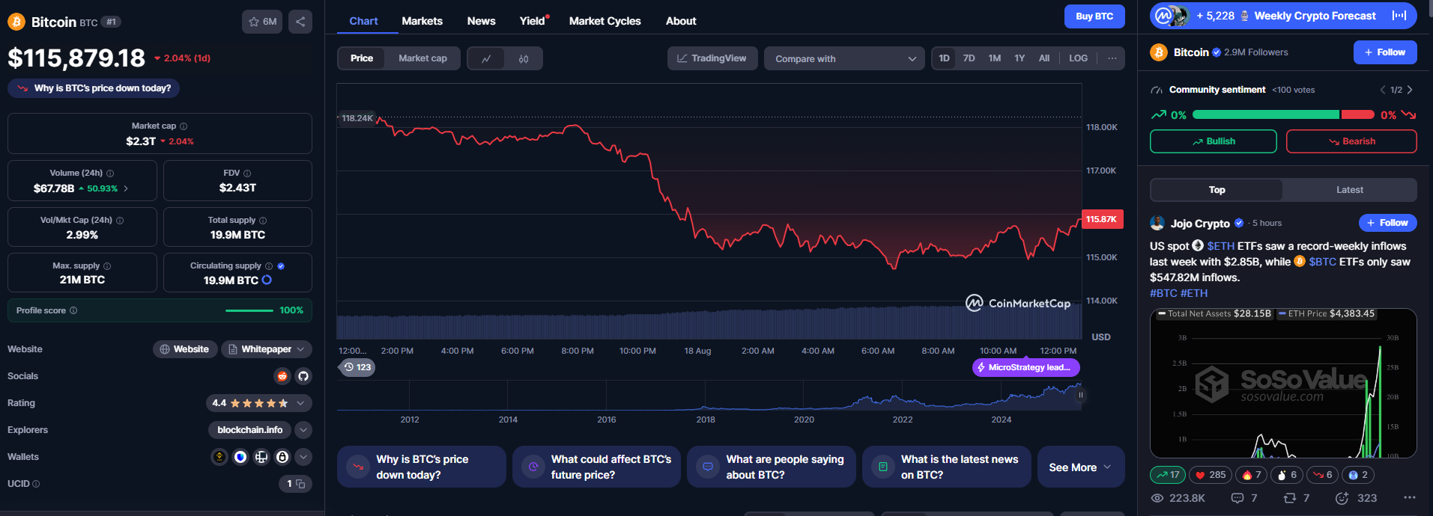Add Bitcoin to watchlist with the star 6M button
This screenshot has height=516, width=1433.
pyautogui.click(x=263, y=22)
